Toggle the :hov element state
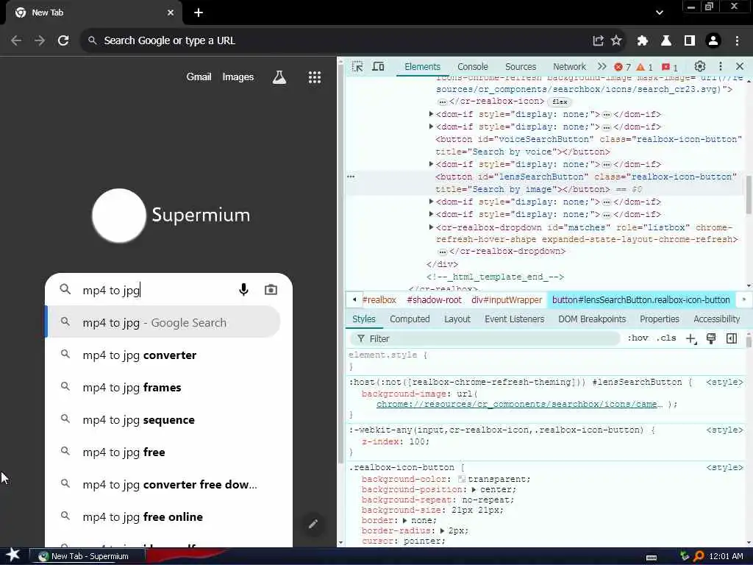This screenshot has width=753, height=565. click(x=638, y=338)
